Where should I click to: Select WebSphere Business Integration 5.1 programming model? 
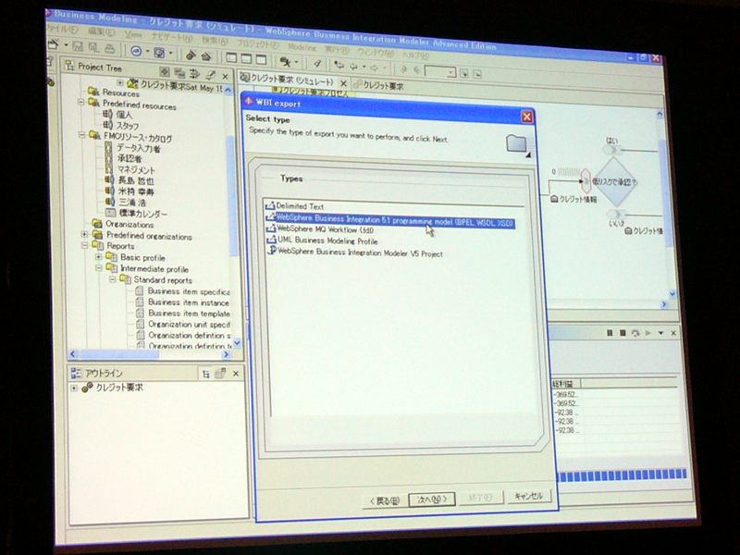pyautogui.click(x=389, y=220)
